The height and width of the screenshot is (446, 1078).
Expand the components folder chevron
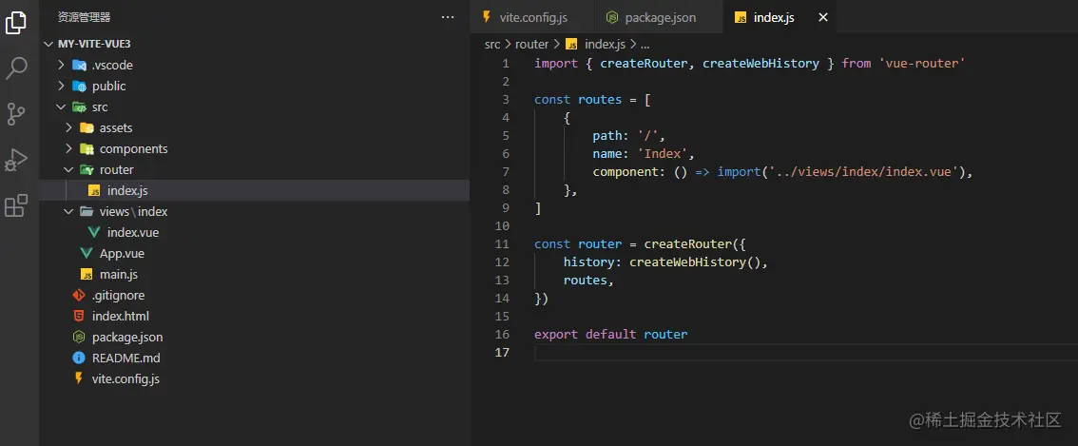coord(68,148)
